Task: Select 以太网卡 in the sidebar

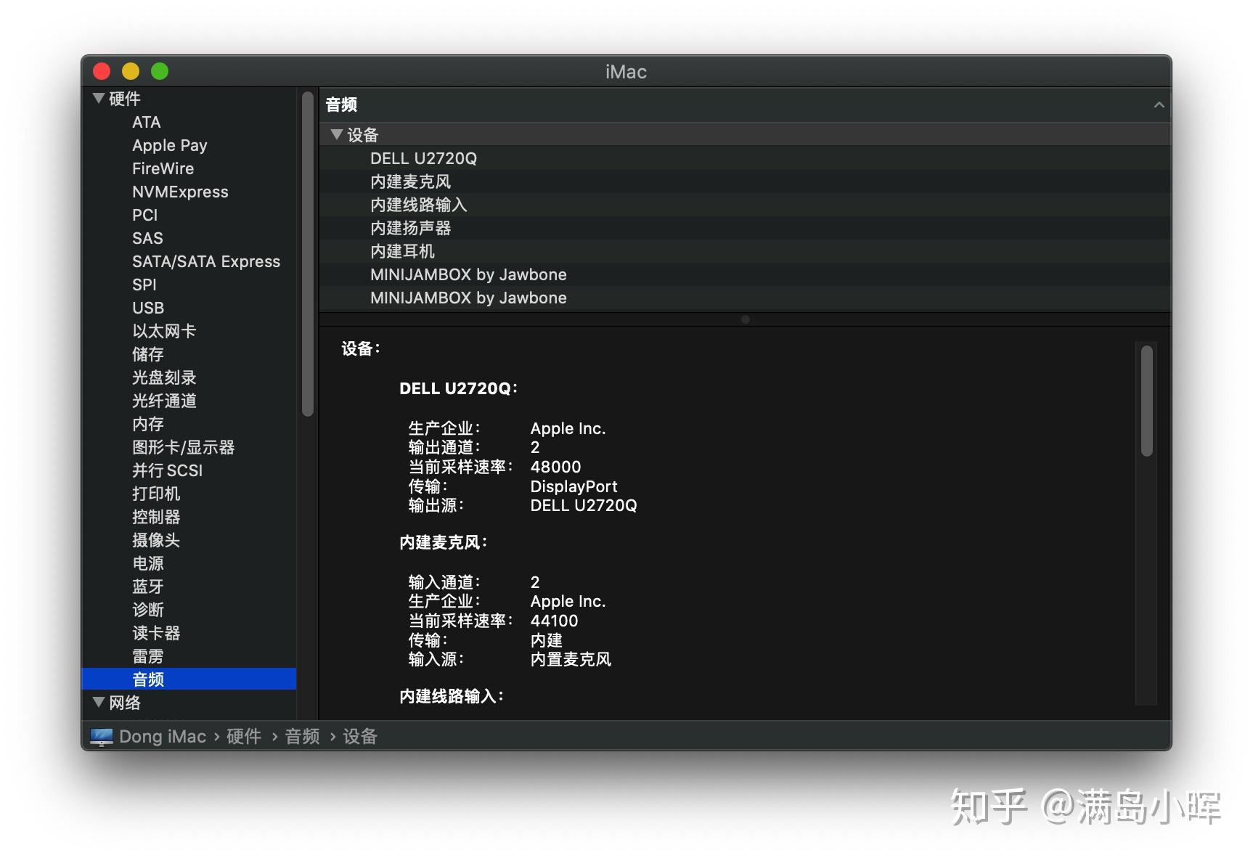Action: 164,331
